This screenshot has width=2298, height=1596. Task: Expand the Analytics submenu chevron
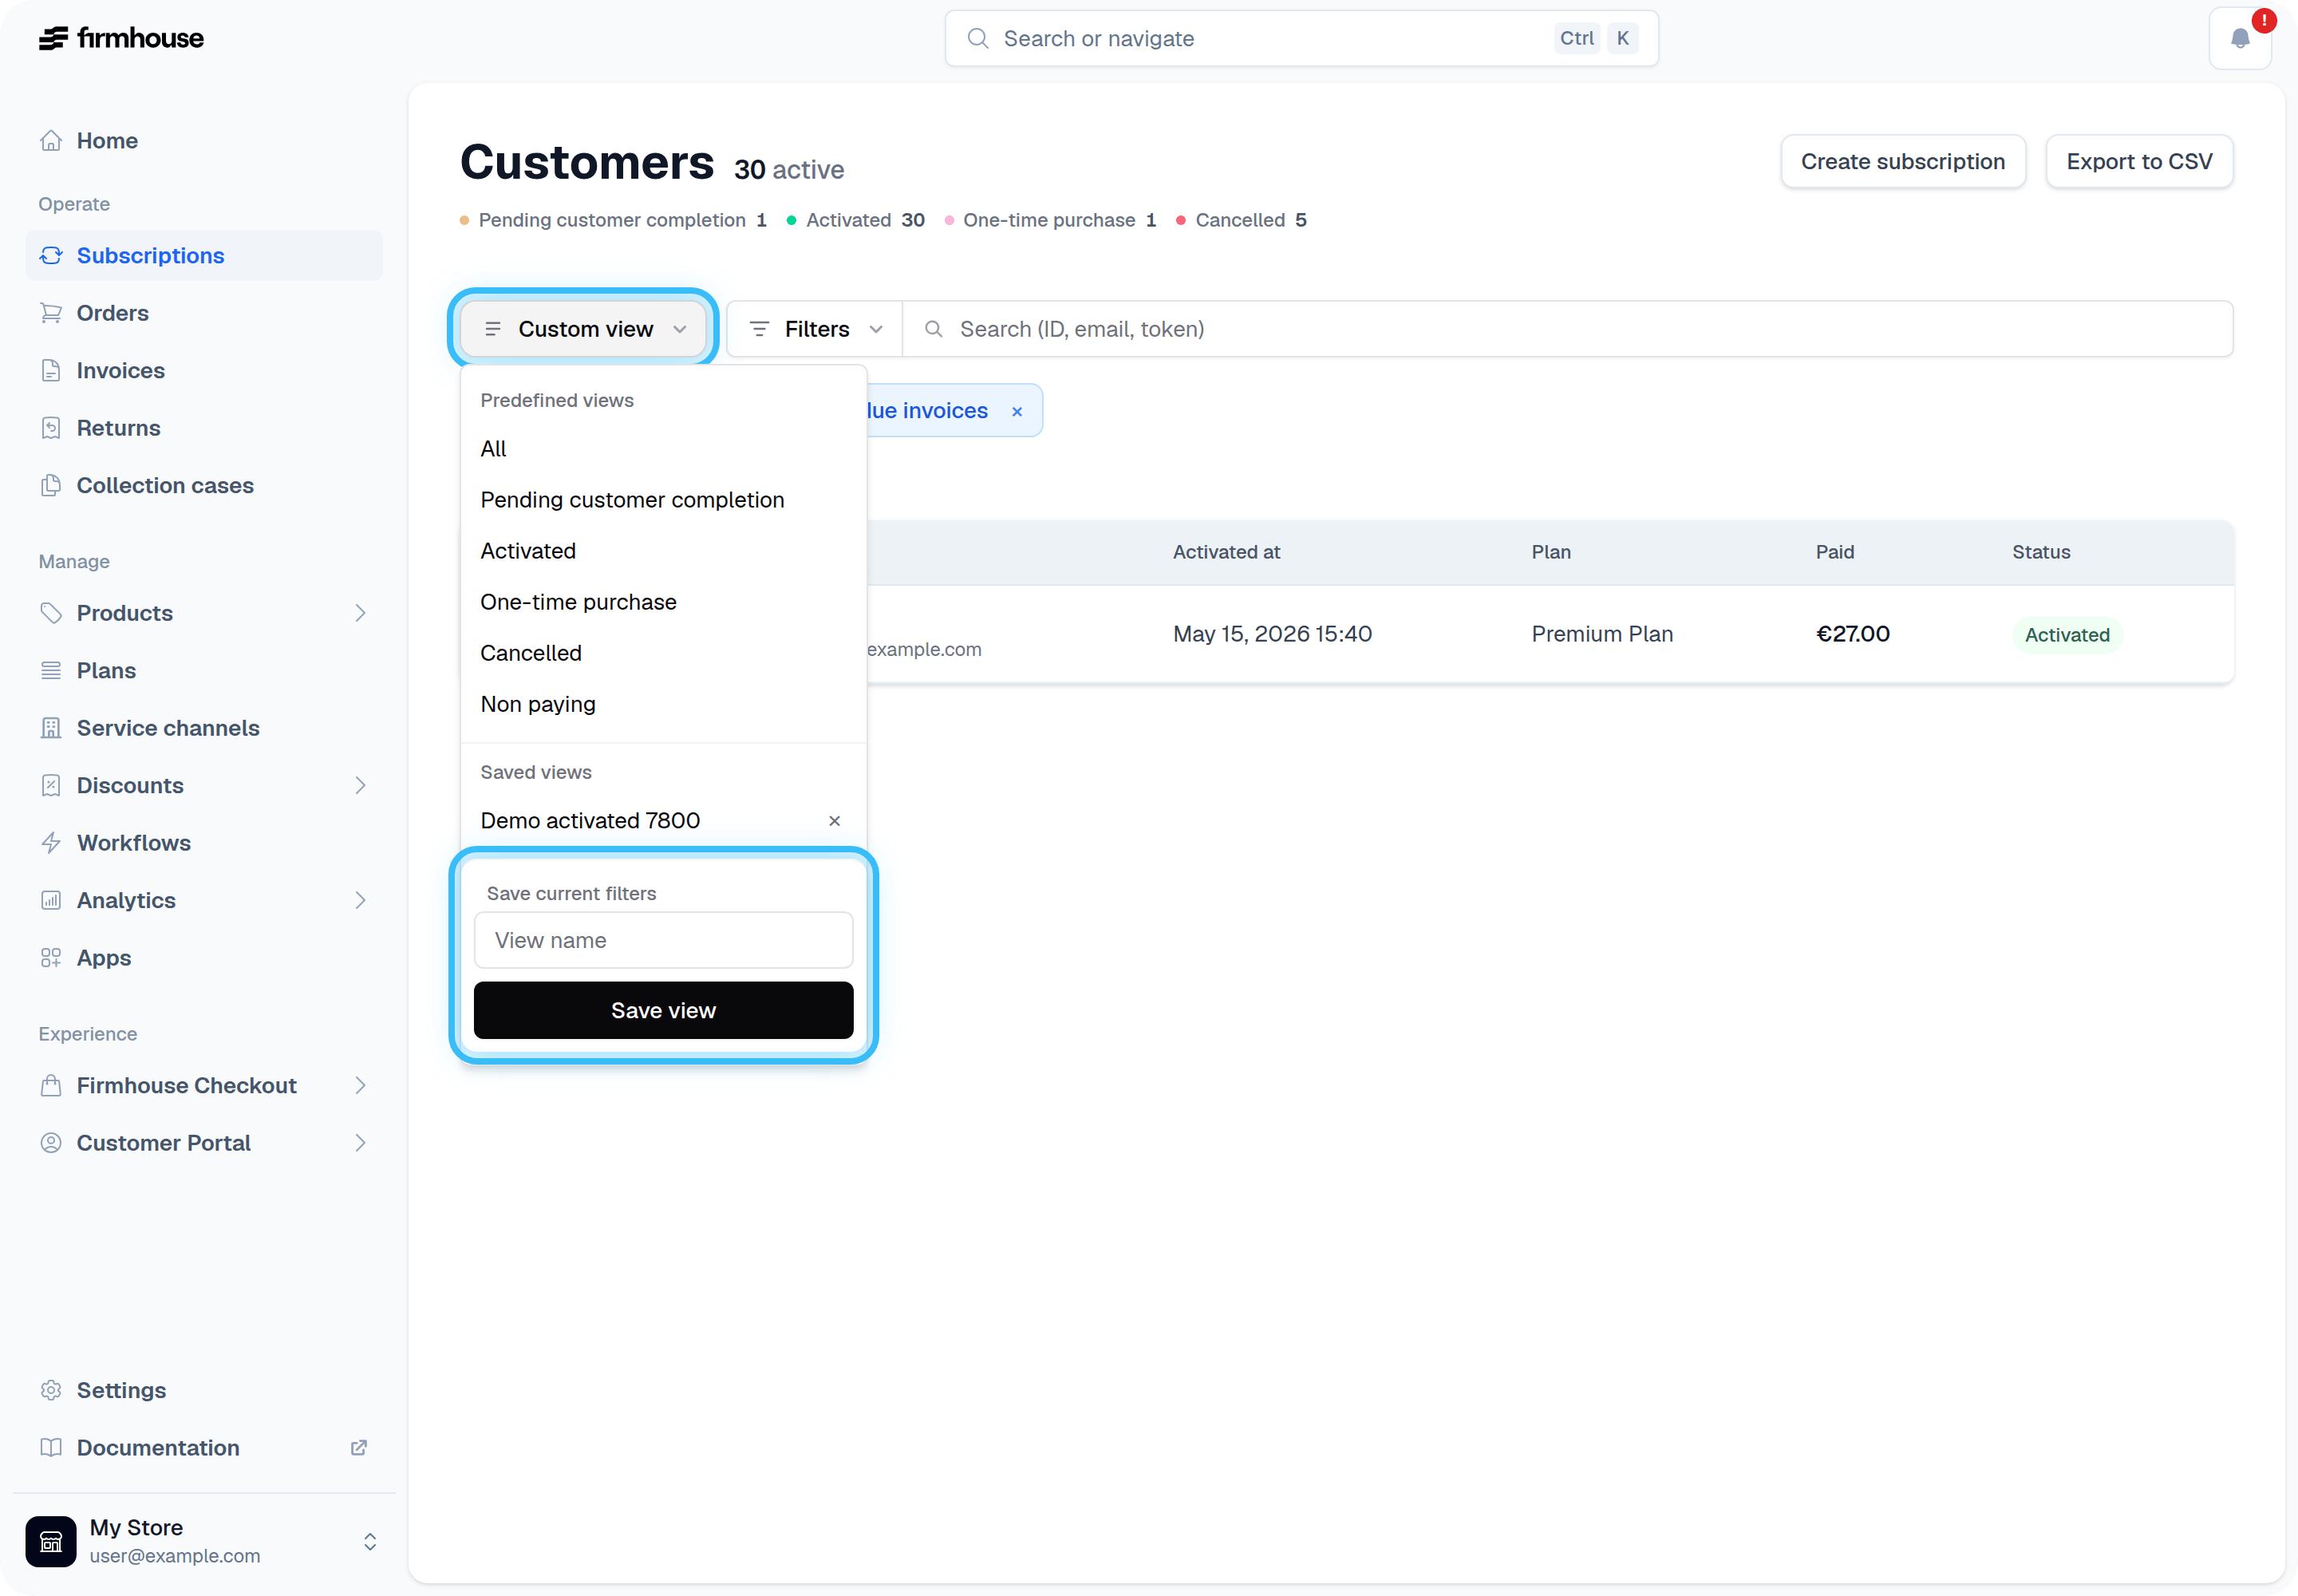coord(360,901)
